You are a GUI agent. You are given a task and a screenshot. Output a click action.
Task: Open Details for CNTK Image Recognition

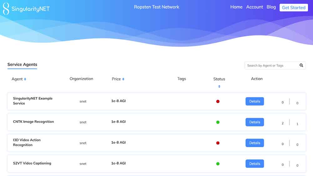click(254, 122)
